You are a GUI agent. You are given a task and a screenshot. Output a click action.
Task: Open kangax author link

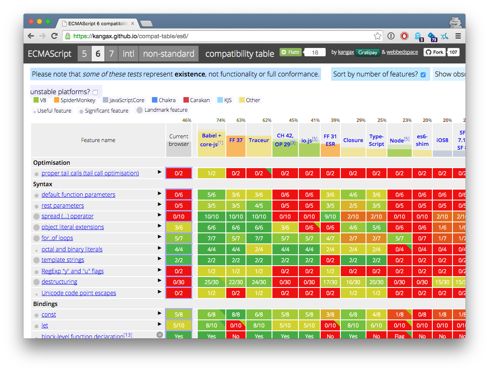pyautogui.click(x=346, y=52)
